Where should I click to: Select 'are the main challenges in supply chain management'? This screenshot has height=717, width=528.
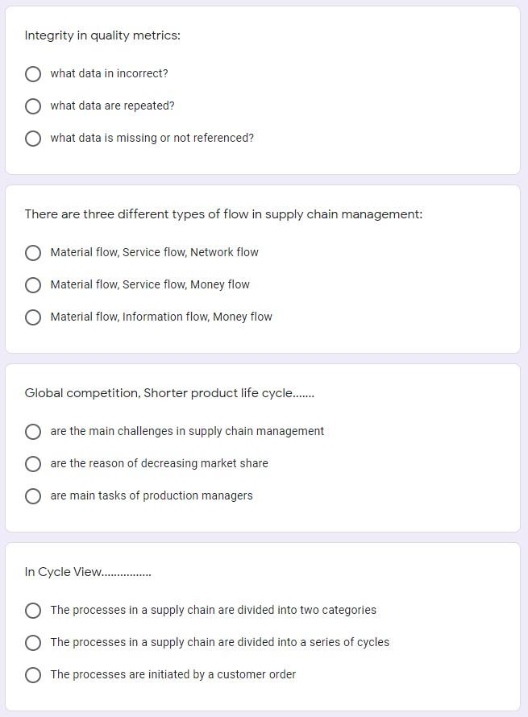(33, 431)
